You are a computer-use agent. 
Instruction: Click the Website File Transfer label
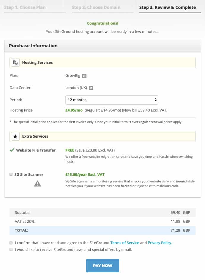point(36,150)
